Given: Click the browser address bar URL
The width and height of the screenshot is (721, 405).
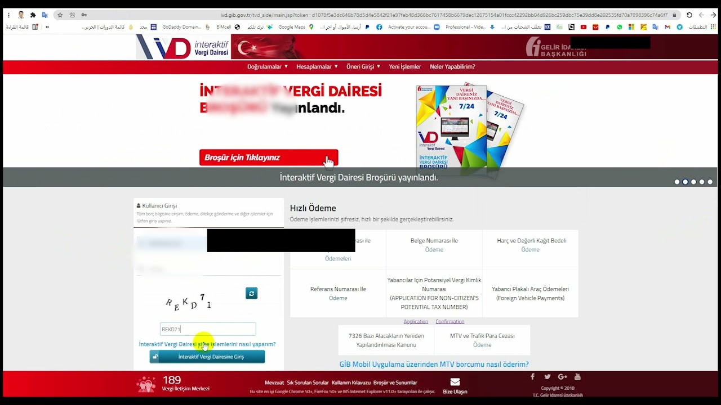Looking at the screenshot, I should pos(444,15).
